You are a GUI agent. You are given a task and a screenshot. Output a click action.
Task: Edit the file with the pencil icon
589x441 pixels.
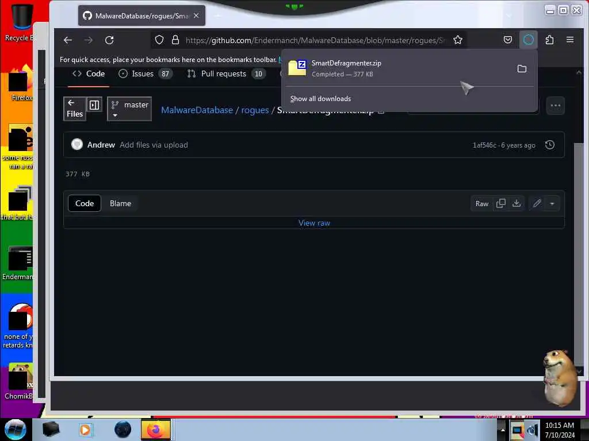[537, 204]
